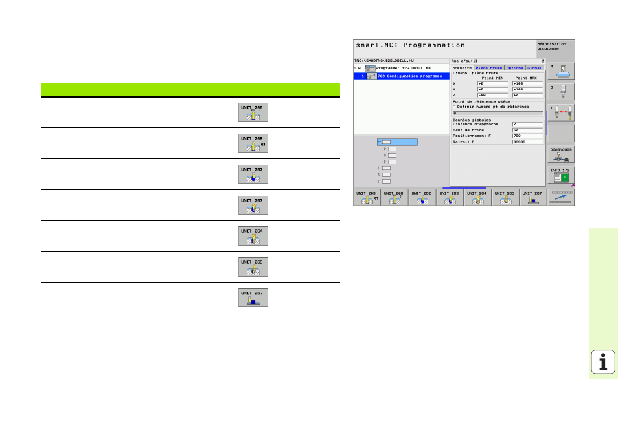618x435 pixels.
Task: Click the Y Point MIN field
Action: (492, 90)
